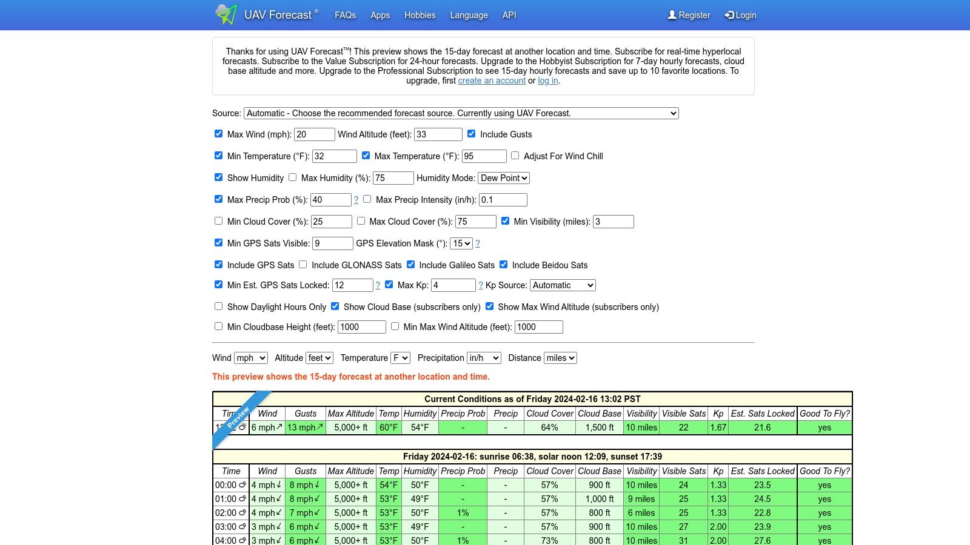The image size is (970, 545).
Task: Click the Max Precip Prob help question mark
Action: [x=356, y=200]
